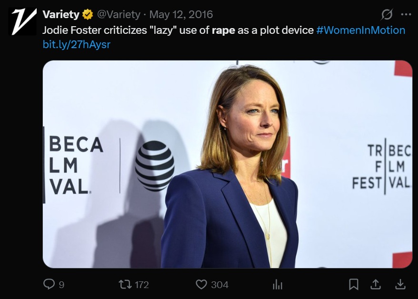Open the May 12, 2016 timestamp link
Viewport: 418px width, 299px height.
tap(181, 14)
